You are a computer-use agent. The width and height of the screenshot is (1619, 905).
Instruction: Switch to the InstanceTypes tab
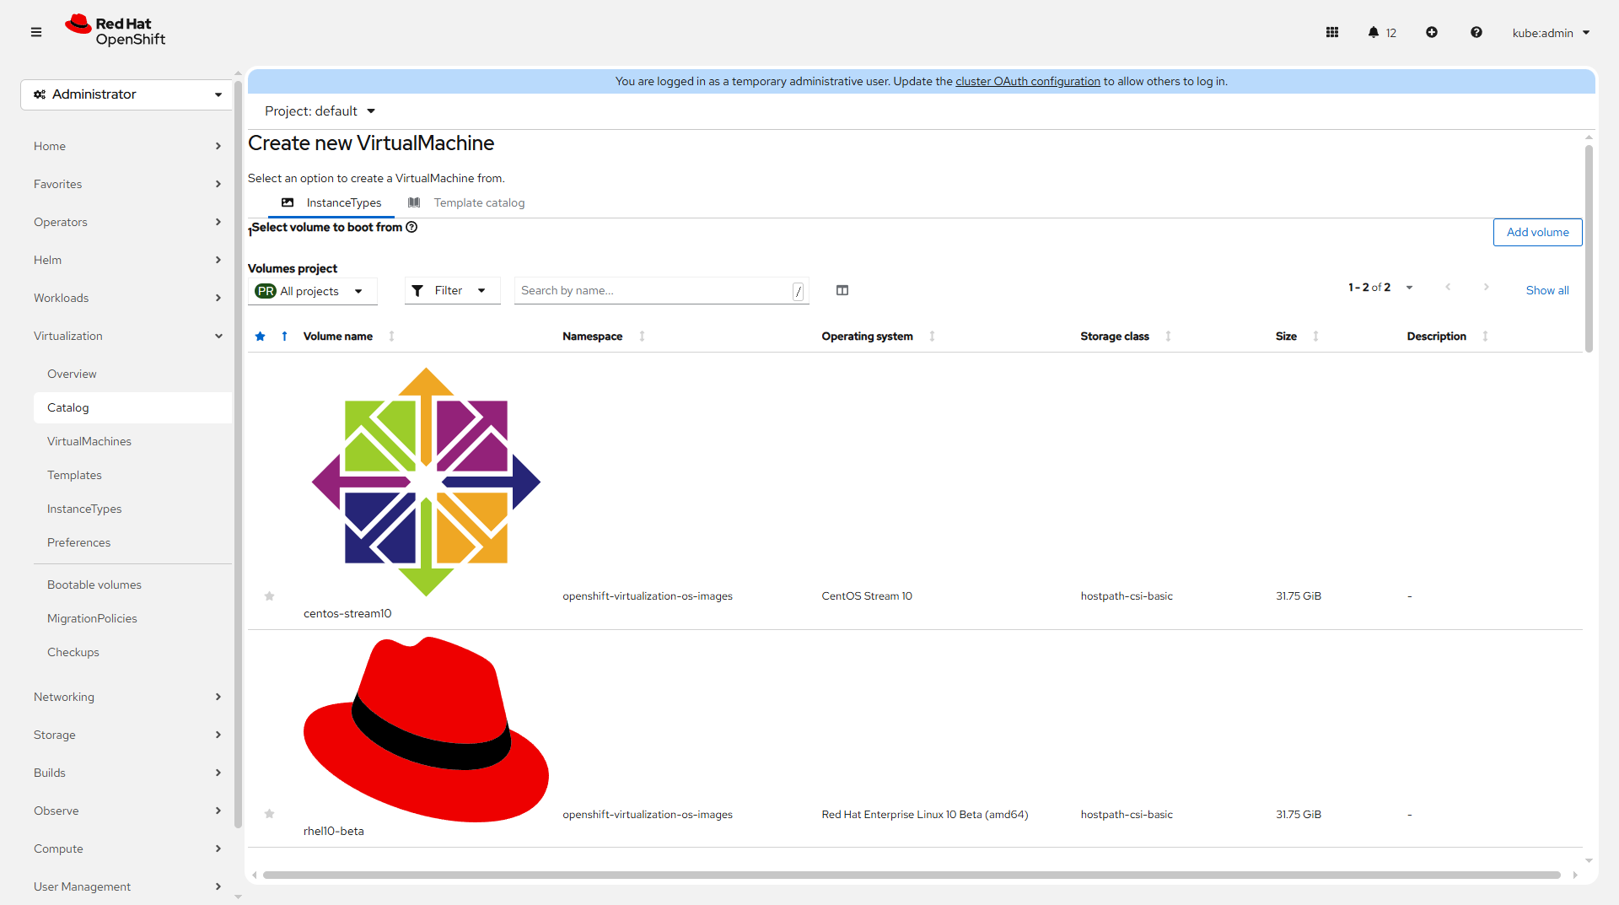[x=331, y=202]
